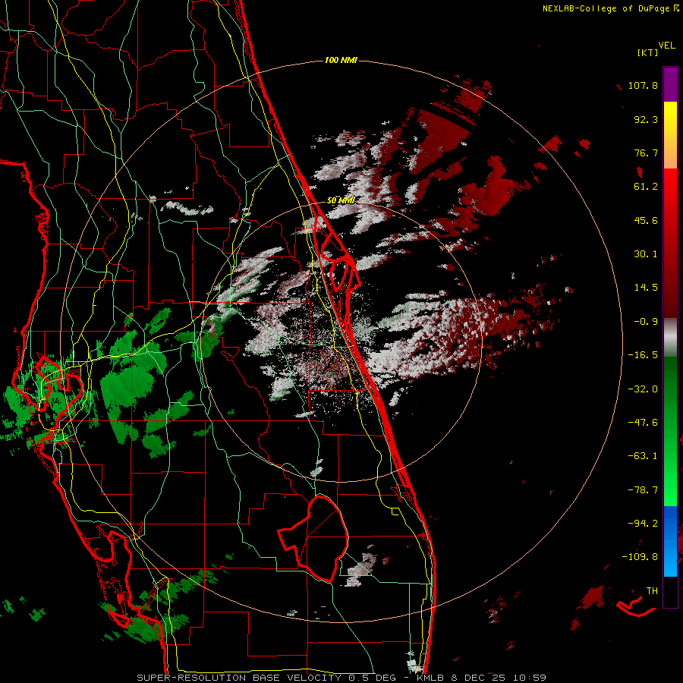Pick the yellow-orange segment of the color bar

pyautogui.click(x=670, y=135)
